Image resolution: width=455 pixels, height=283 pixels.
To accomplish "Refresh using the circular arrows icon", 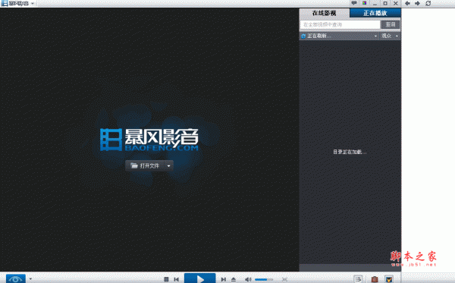I will pyautogui.click(x=428, y=3).
